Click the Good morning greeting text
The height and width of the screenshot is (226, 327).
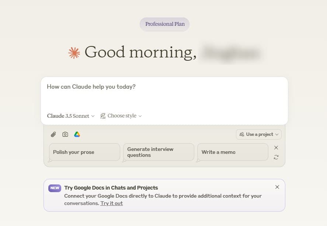[x=140, y=52]
